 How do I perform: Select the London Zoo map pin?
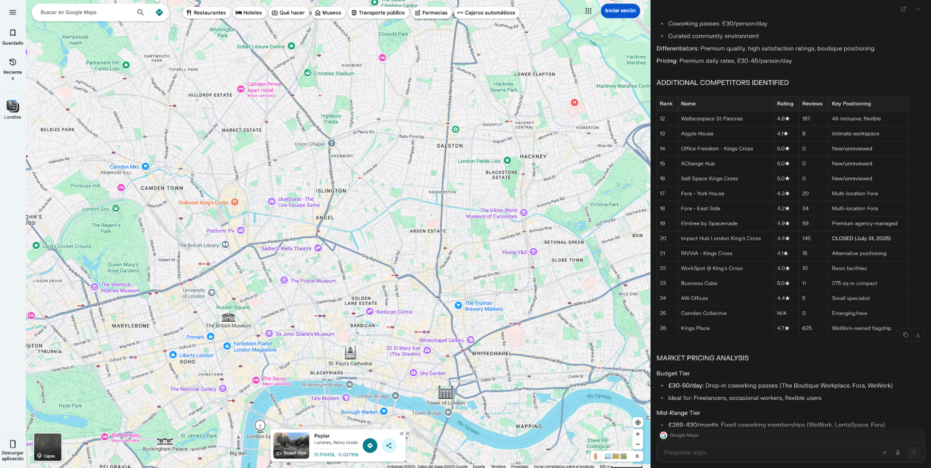(116, 208)
